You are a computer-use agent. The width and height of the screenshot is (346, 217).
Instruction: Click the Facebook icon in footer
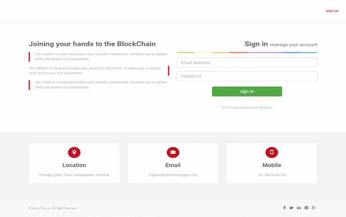click(x=285, y=208)
